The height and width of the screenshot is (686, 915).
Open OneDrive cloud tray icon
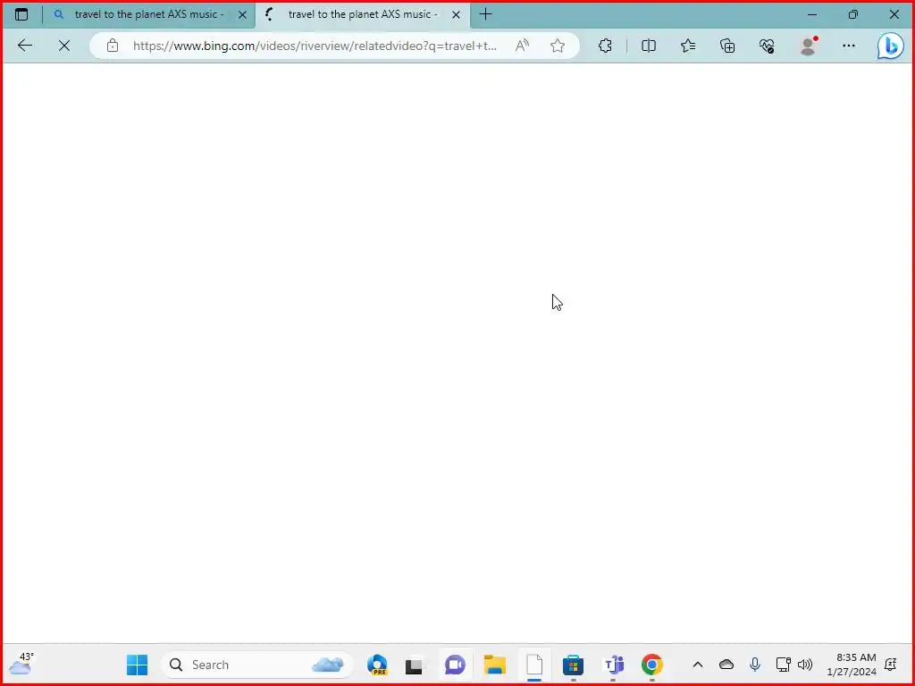(x=726, y=665)
